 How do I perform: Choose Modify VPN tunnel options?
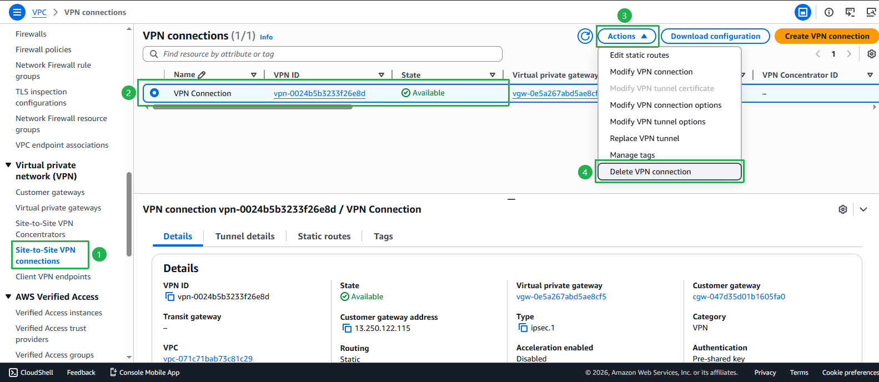[669, 122]
